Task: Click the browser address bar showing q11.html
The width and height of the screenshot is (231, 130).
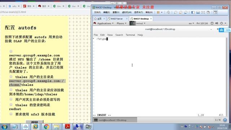Action: pyautogui.click(x=44, y=12)
